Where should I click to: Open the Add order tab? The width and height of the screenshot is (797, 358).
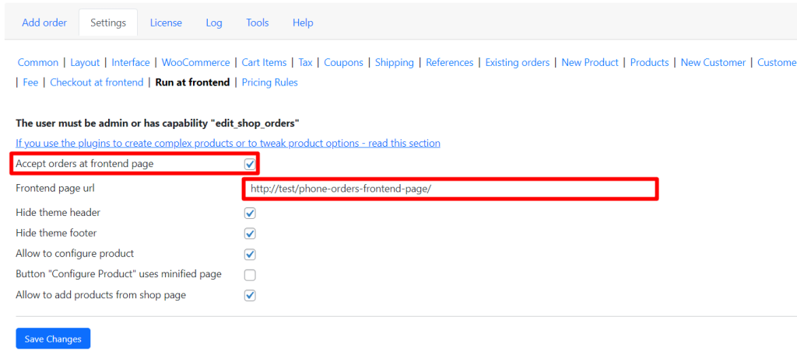tap(44, 23)
